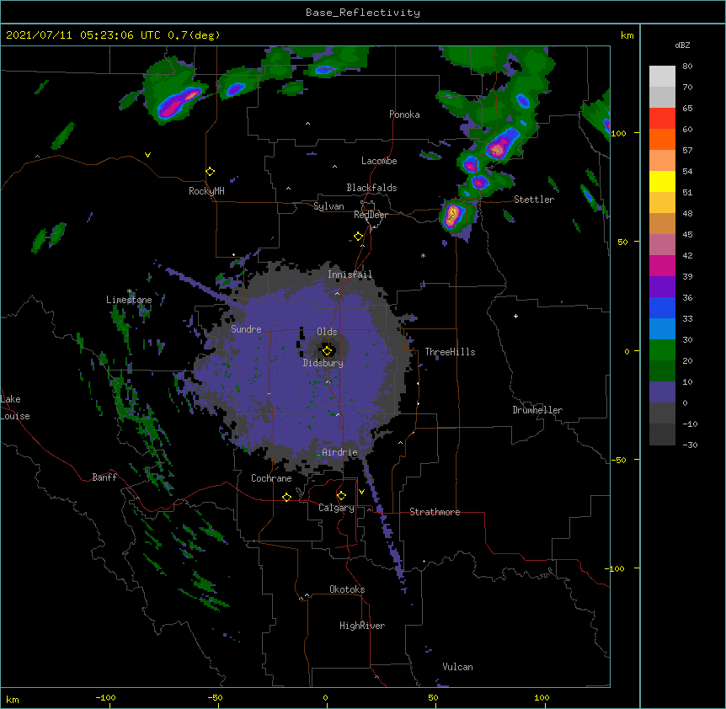
Task: Click the mauve 42-45 dBZ legend swatch
Action: pyautogui.click(x=662, y=245)
